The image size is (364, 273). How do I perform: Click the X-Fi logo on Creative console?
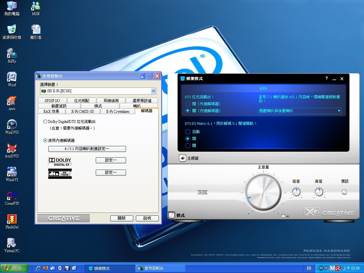[312, 212]
